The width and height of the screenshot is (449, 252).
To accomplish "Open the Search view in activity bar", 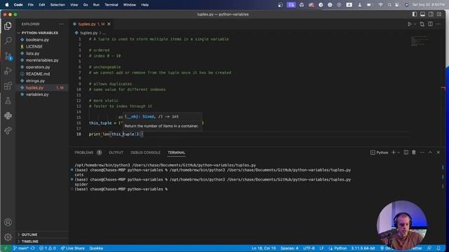I will (x=8, y=41).
